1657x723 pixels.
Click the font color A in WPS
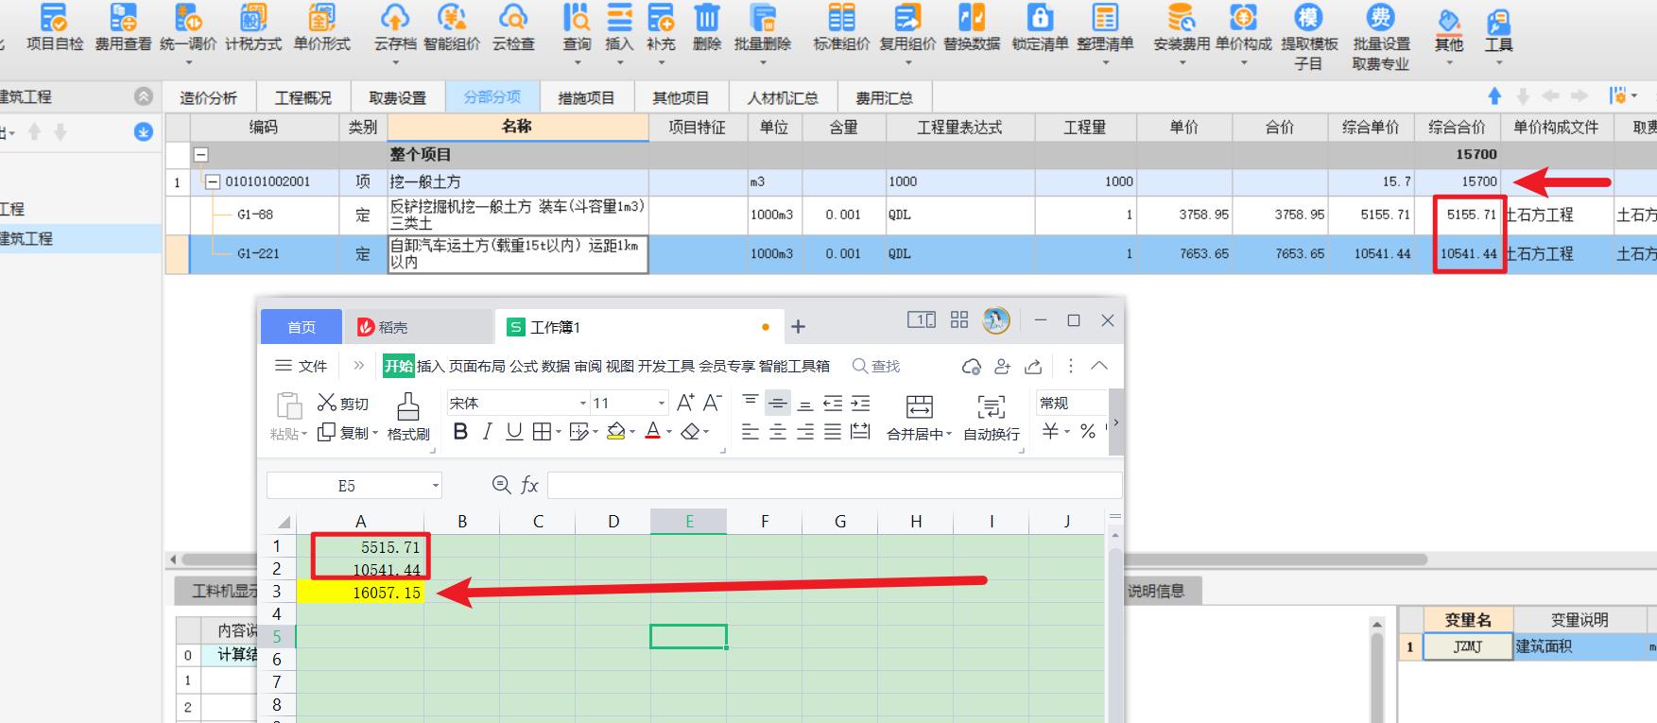point(652,432)
